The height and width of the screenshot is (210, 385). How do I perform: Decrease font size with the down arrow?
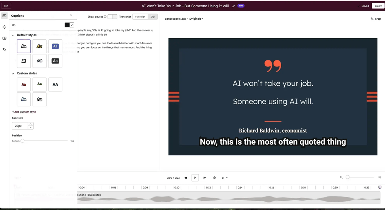[31, 127]
